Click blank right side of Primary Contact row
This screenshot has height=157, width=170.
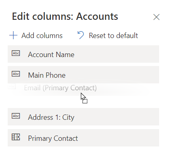[119, 138]
